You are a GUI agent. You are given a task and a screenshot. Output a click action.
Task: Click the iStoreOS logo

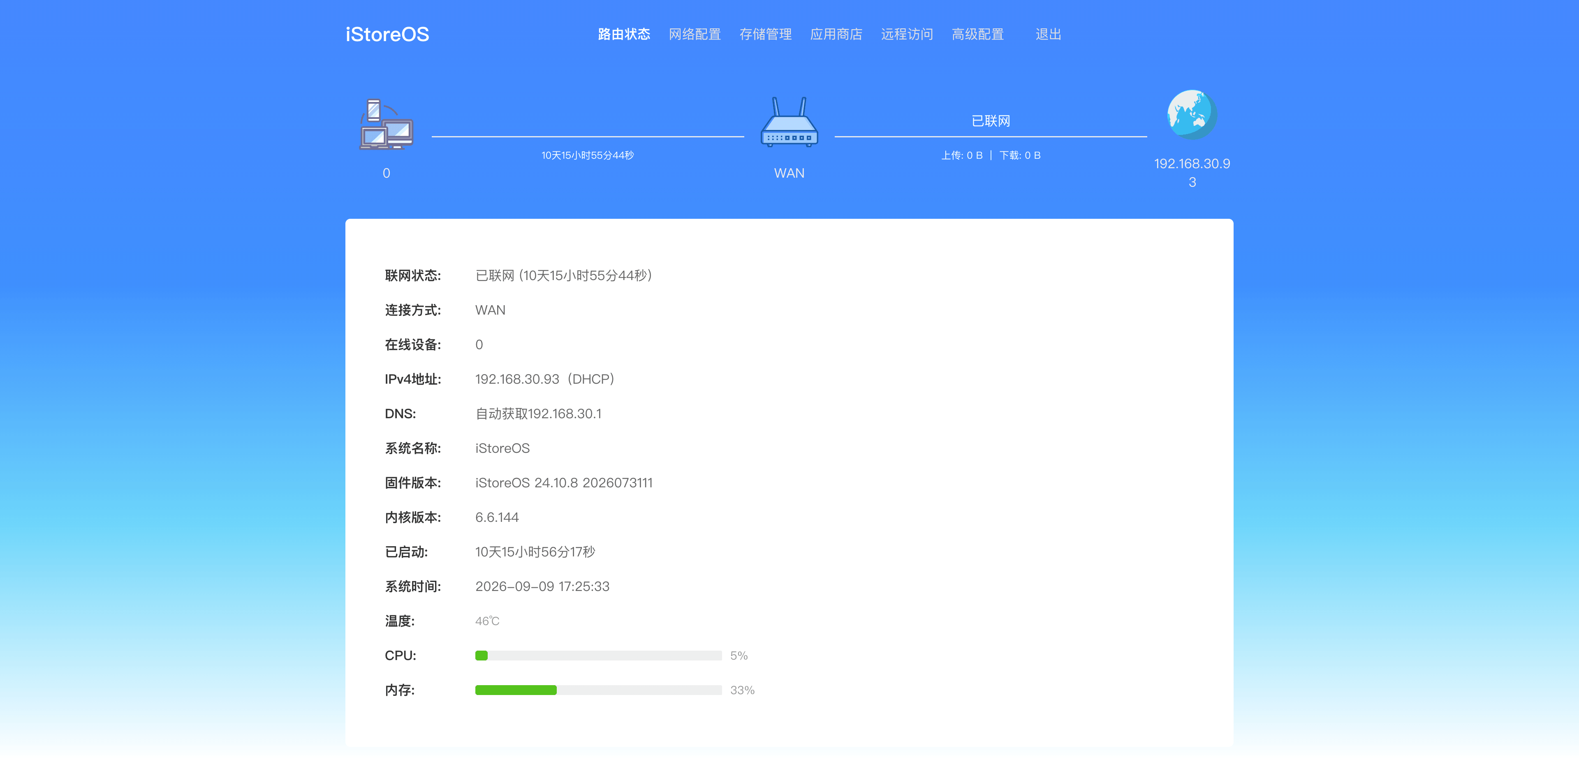(387, 34)
